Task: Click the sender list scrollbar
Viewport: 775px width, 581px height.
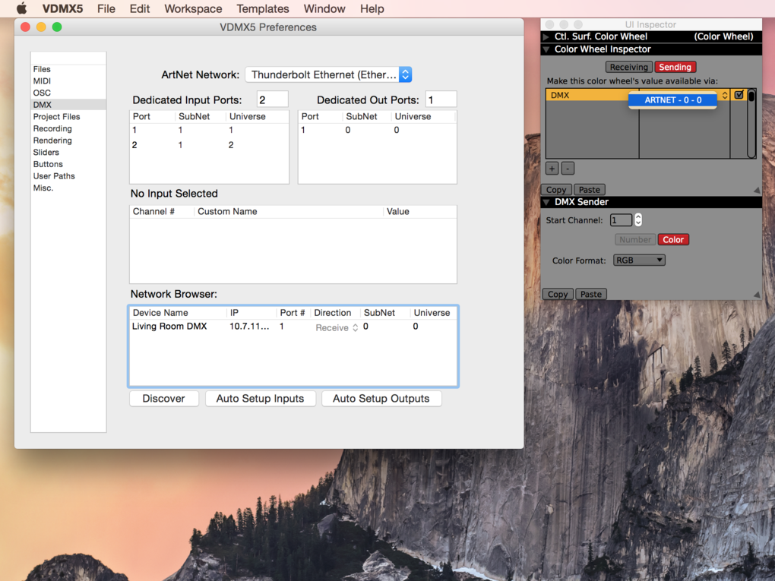Action: [x=751, y=124]
